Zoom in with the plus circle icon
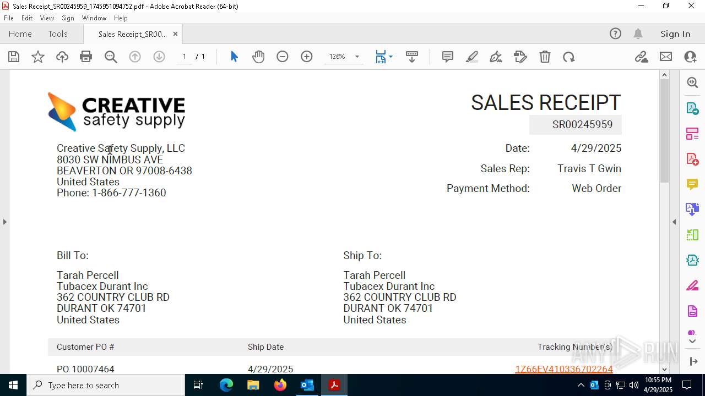Image resolution: width=705 pixels, height=396 pixels. coord(307,57)
